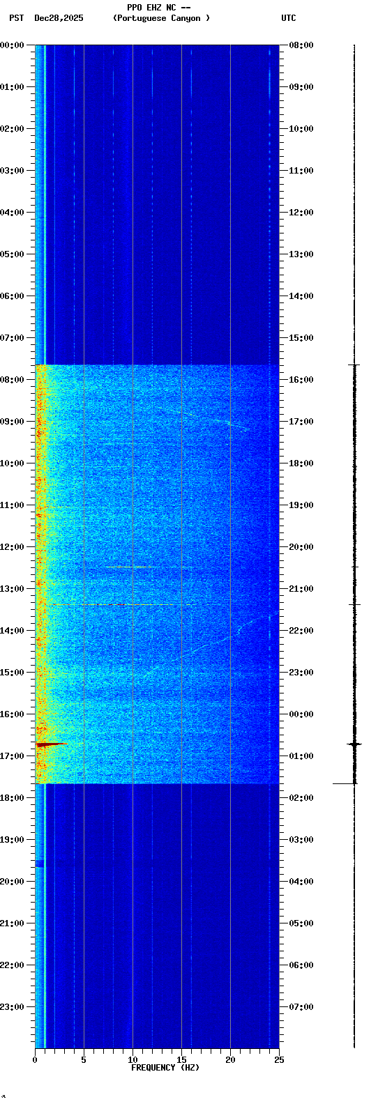Click the 01:00 UTC time label on right
This screenshot has width=385, height=1104.
click(x=301, y=756)
